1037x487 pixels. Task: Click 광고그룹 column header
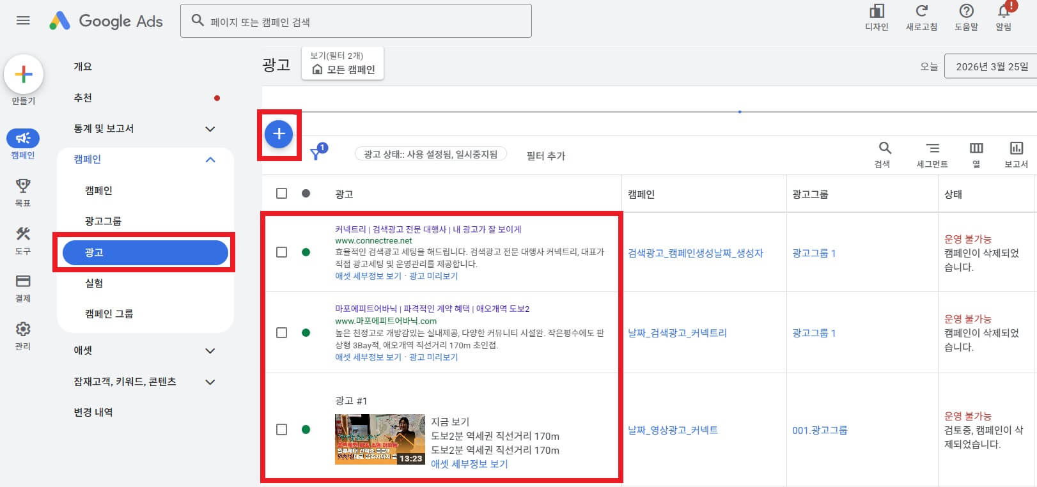pos(810,194)
